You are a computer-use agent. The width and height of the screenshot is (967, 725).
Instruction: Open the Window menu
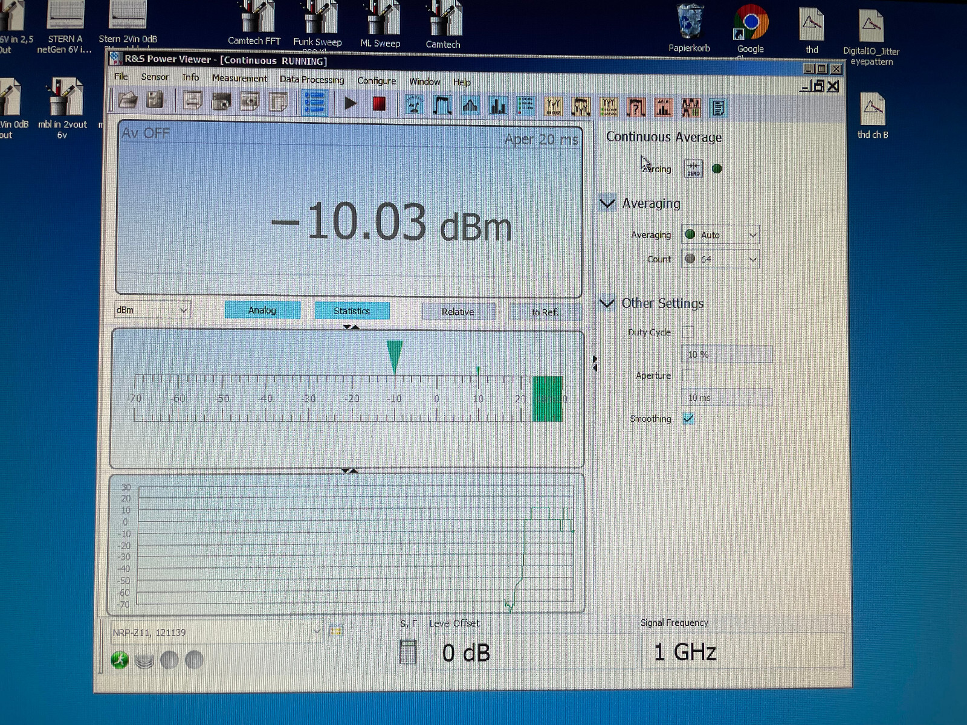point(425,81)
